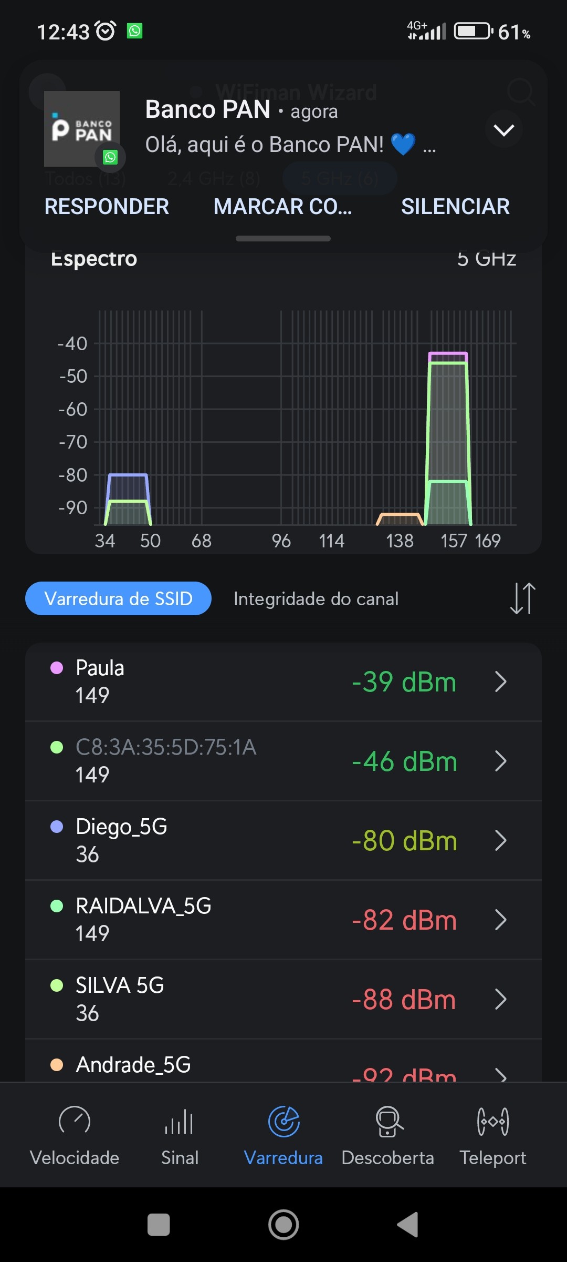Tap RESPONDER on the notification

107,207
